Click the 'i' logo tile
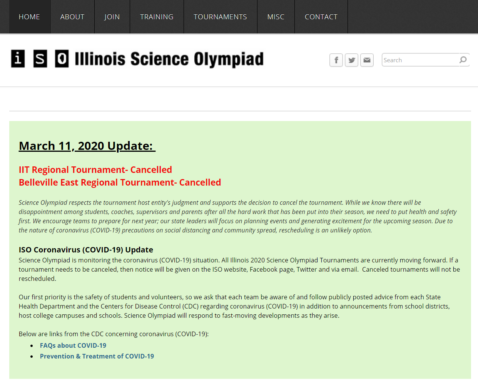478x385 pixels. click(x=18, y=59)
